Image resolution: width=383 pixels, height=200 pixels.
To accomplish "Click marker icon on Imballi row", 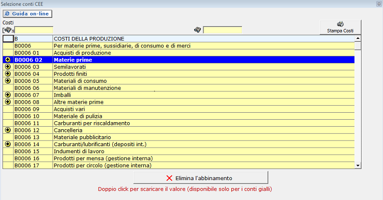I will [x=7, y=95].
